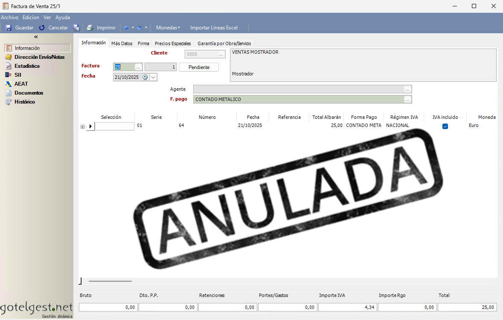Open the Fecha calendar picker

click(x=145, y=77)
